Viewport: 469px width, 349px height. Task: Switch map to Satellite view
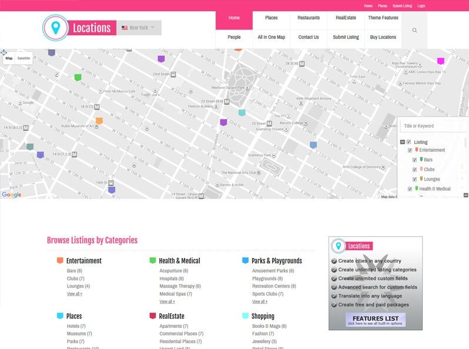click(24, 58)
